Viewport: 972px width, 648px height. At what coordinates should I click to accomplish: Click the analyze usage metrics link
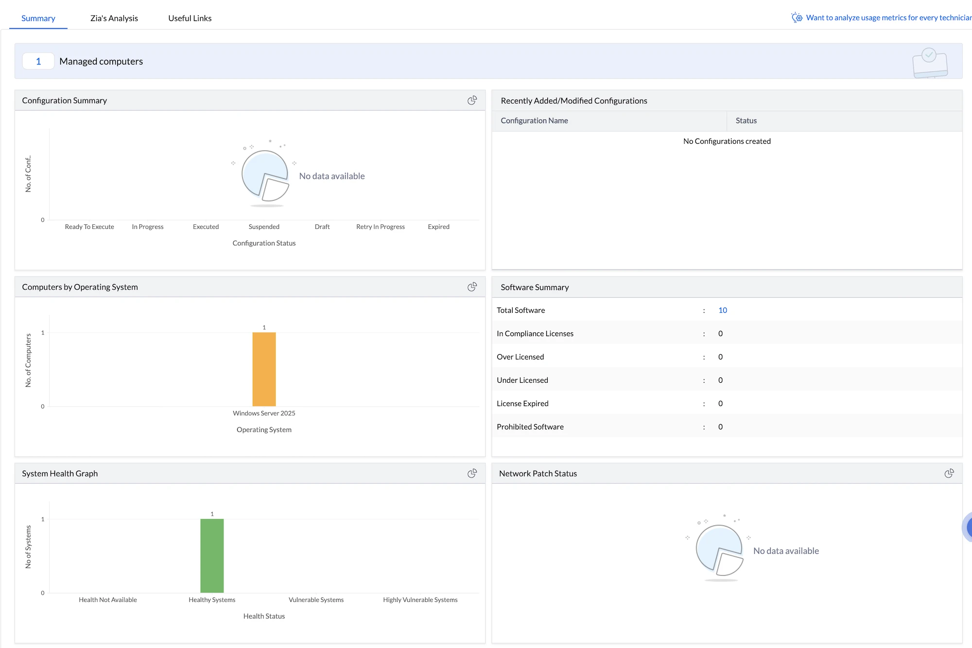point(889,17)
